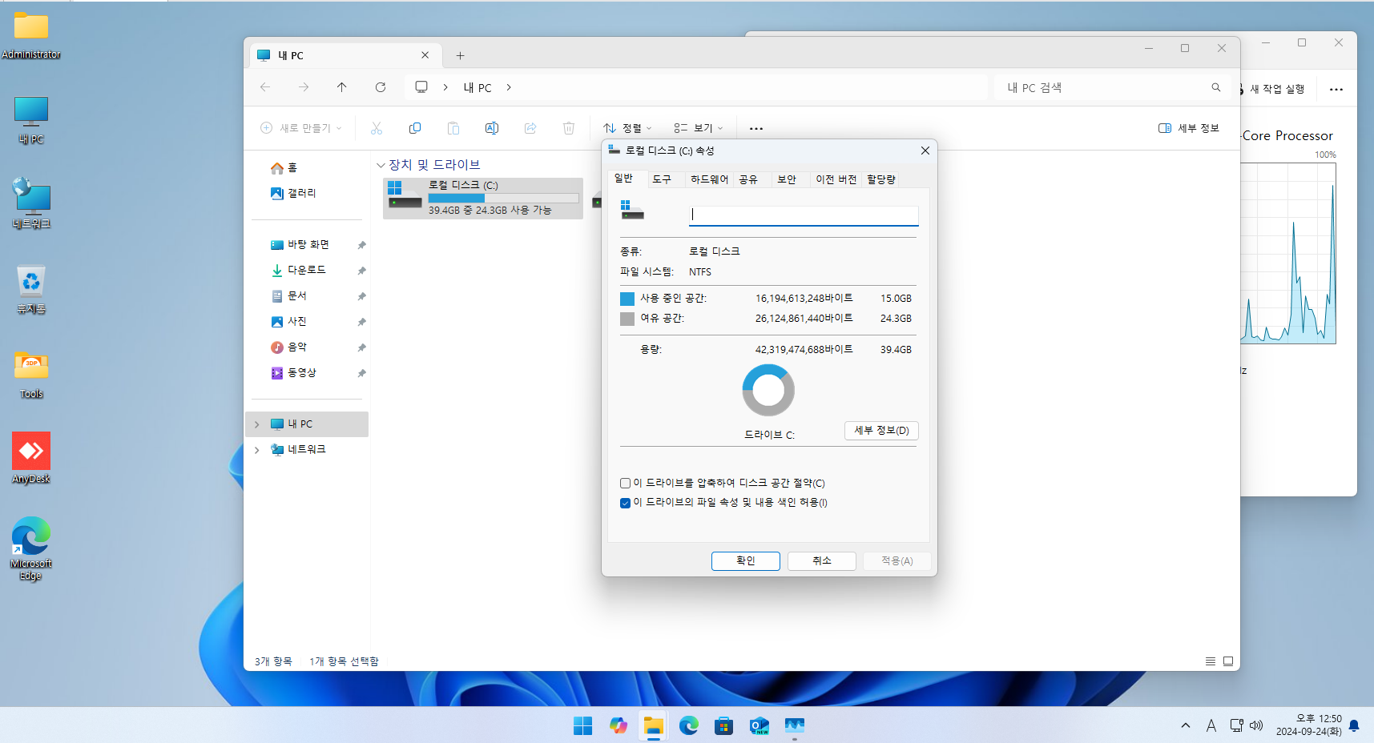This screenshot has width=1374, height=743.
Task: Switch to the 보안 tab in properties
Action: click(x=787, y=179)
